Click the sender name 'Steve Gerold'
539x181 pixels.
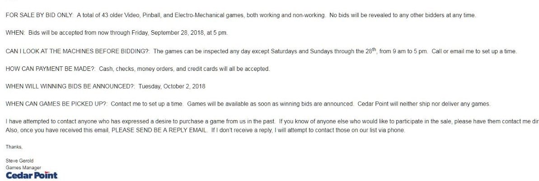19,161
